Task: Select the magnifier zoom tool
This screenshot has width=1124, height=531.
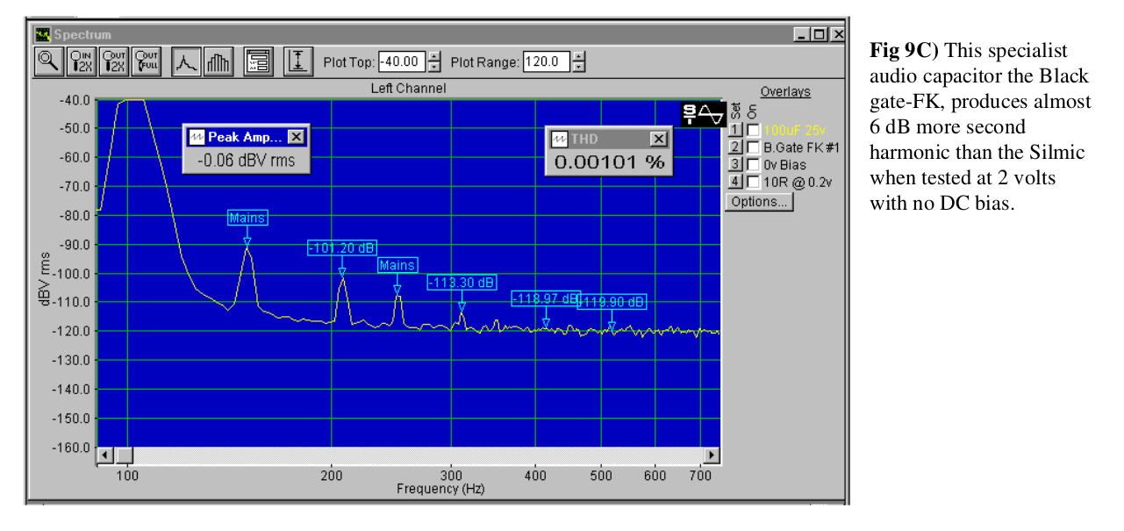Action: click(47, 61)
